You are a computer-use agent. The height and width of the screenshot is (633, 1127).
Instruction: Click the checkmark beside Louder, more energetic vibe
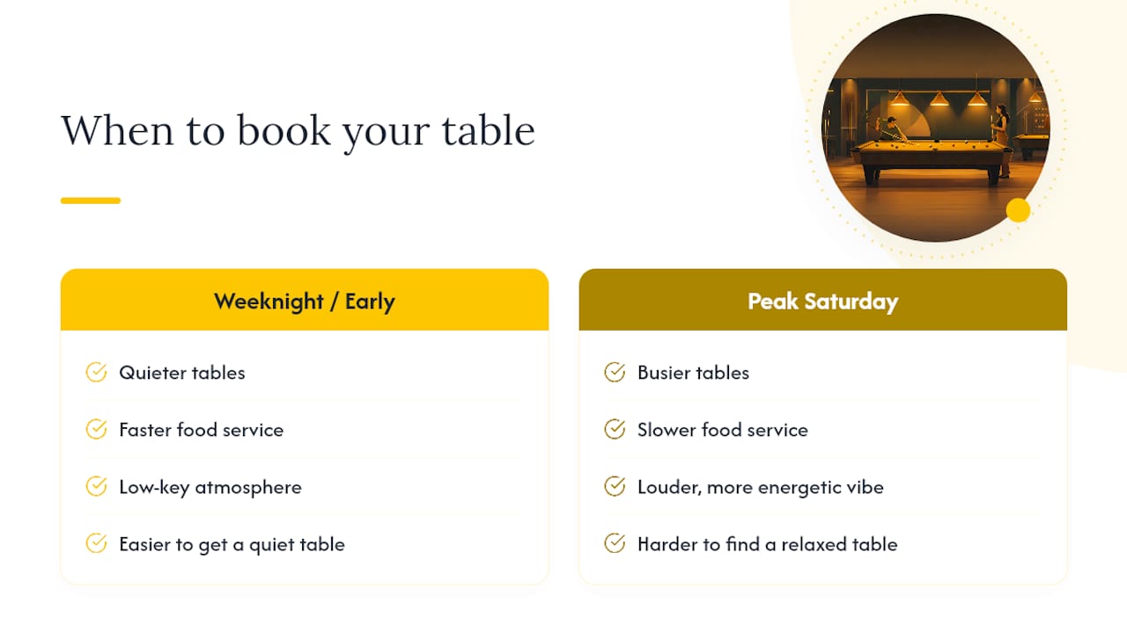coord(615,487)
